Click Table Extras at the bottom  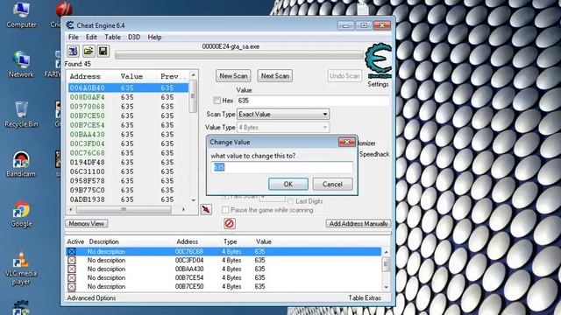click(x=365, y=297)
